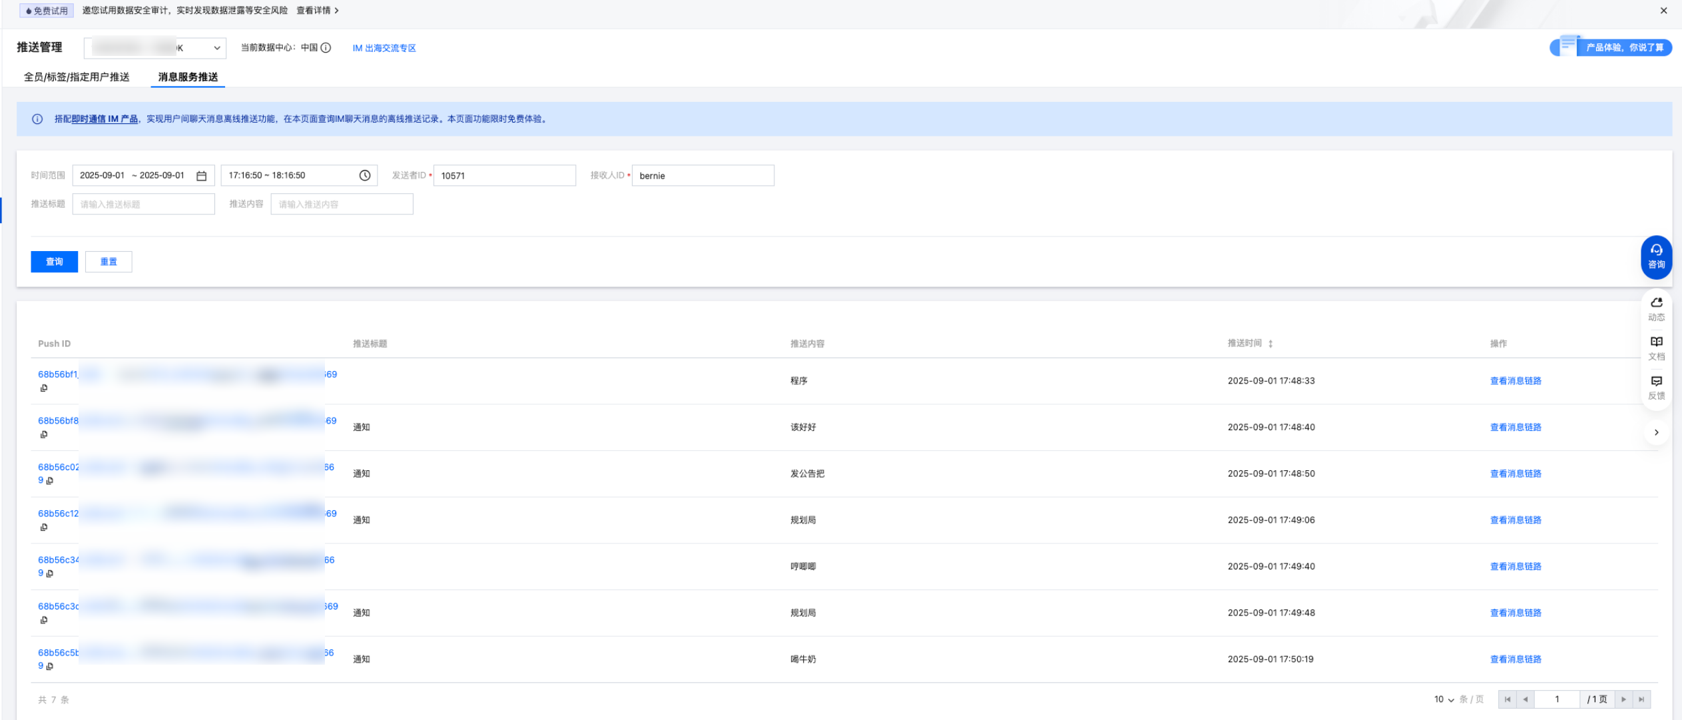
Task: Collapse the right floating sidebar chevron
Action: click(x=1656, y=432)
